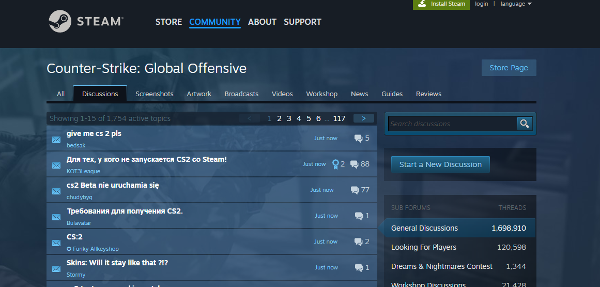Go to page 2 of topics
Screen dimensions: 600x287
280,118
